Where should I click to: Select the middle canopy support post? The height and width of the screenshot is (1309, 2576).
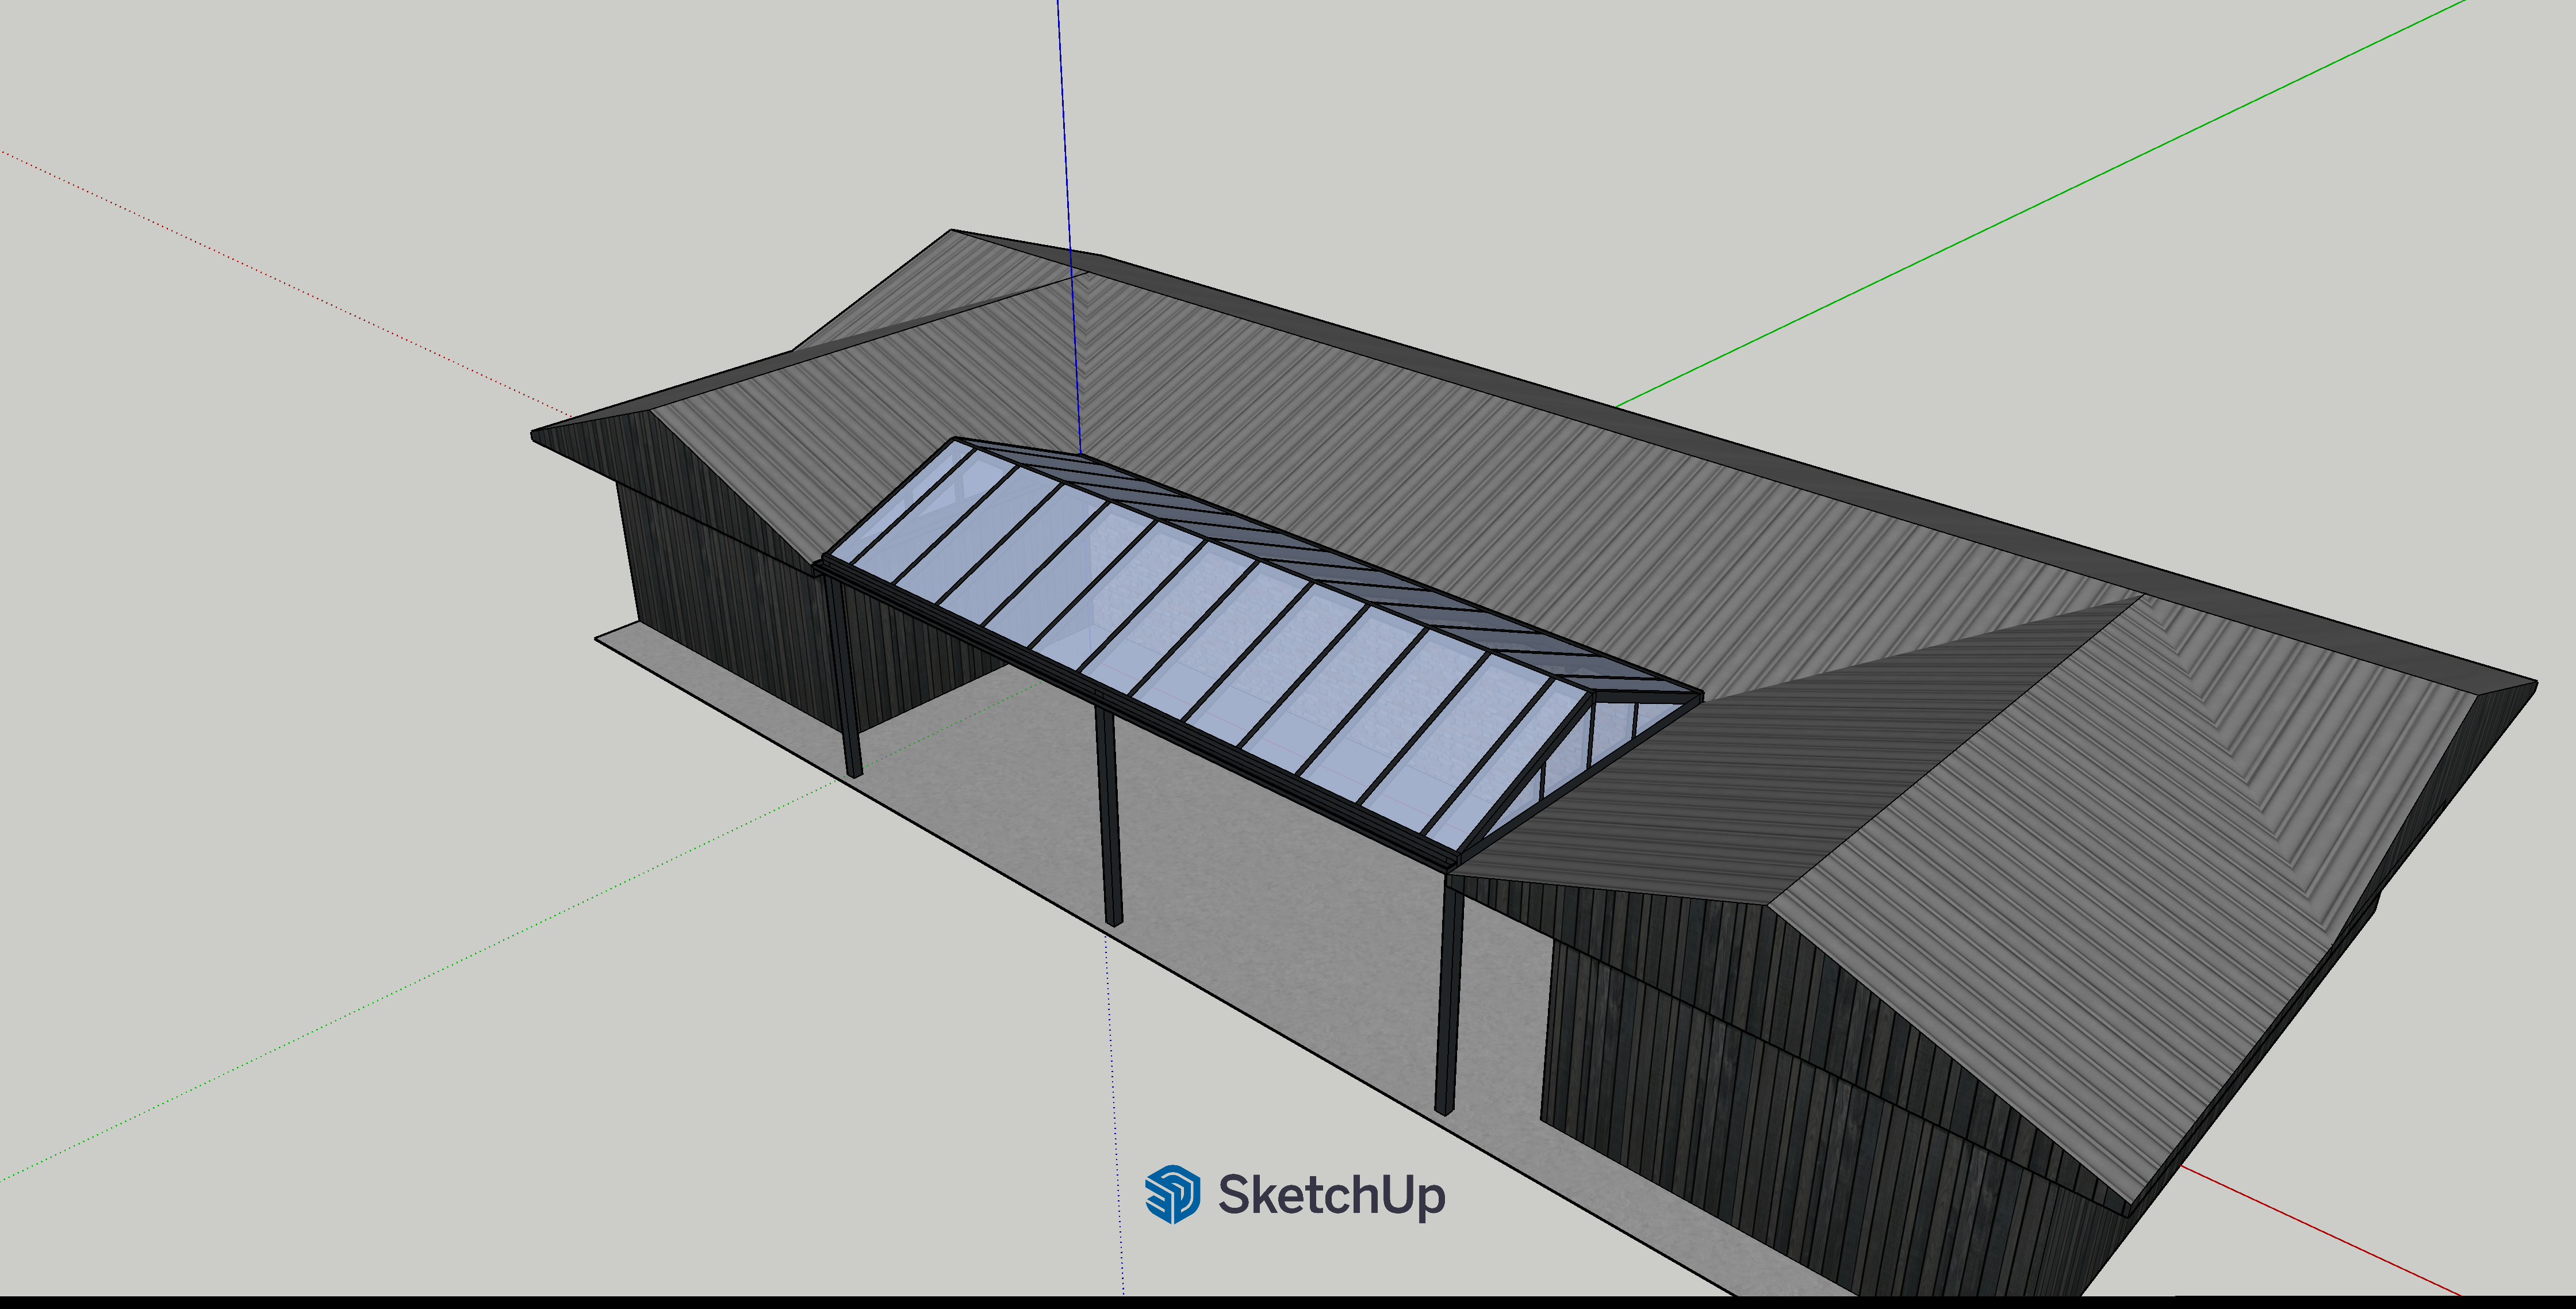tap(1109, 815)
